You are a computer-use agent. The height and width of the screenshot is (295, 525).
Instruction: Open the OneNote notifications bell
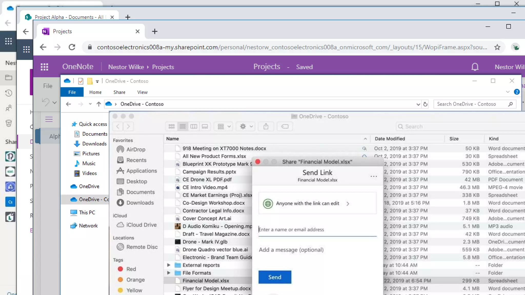pyautogui.click(x=475, y=67)
